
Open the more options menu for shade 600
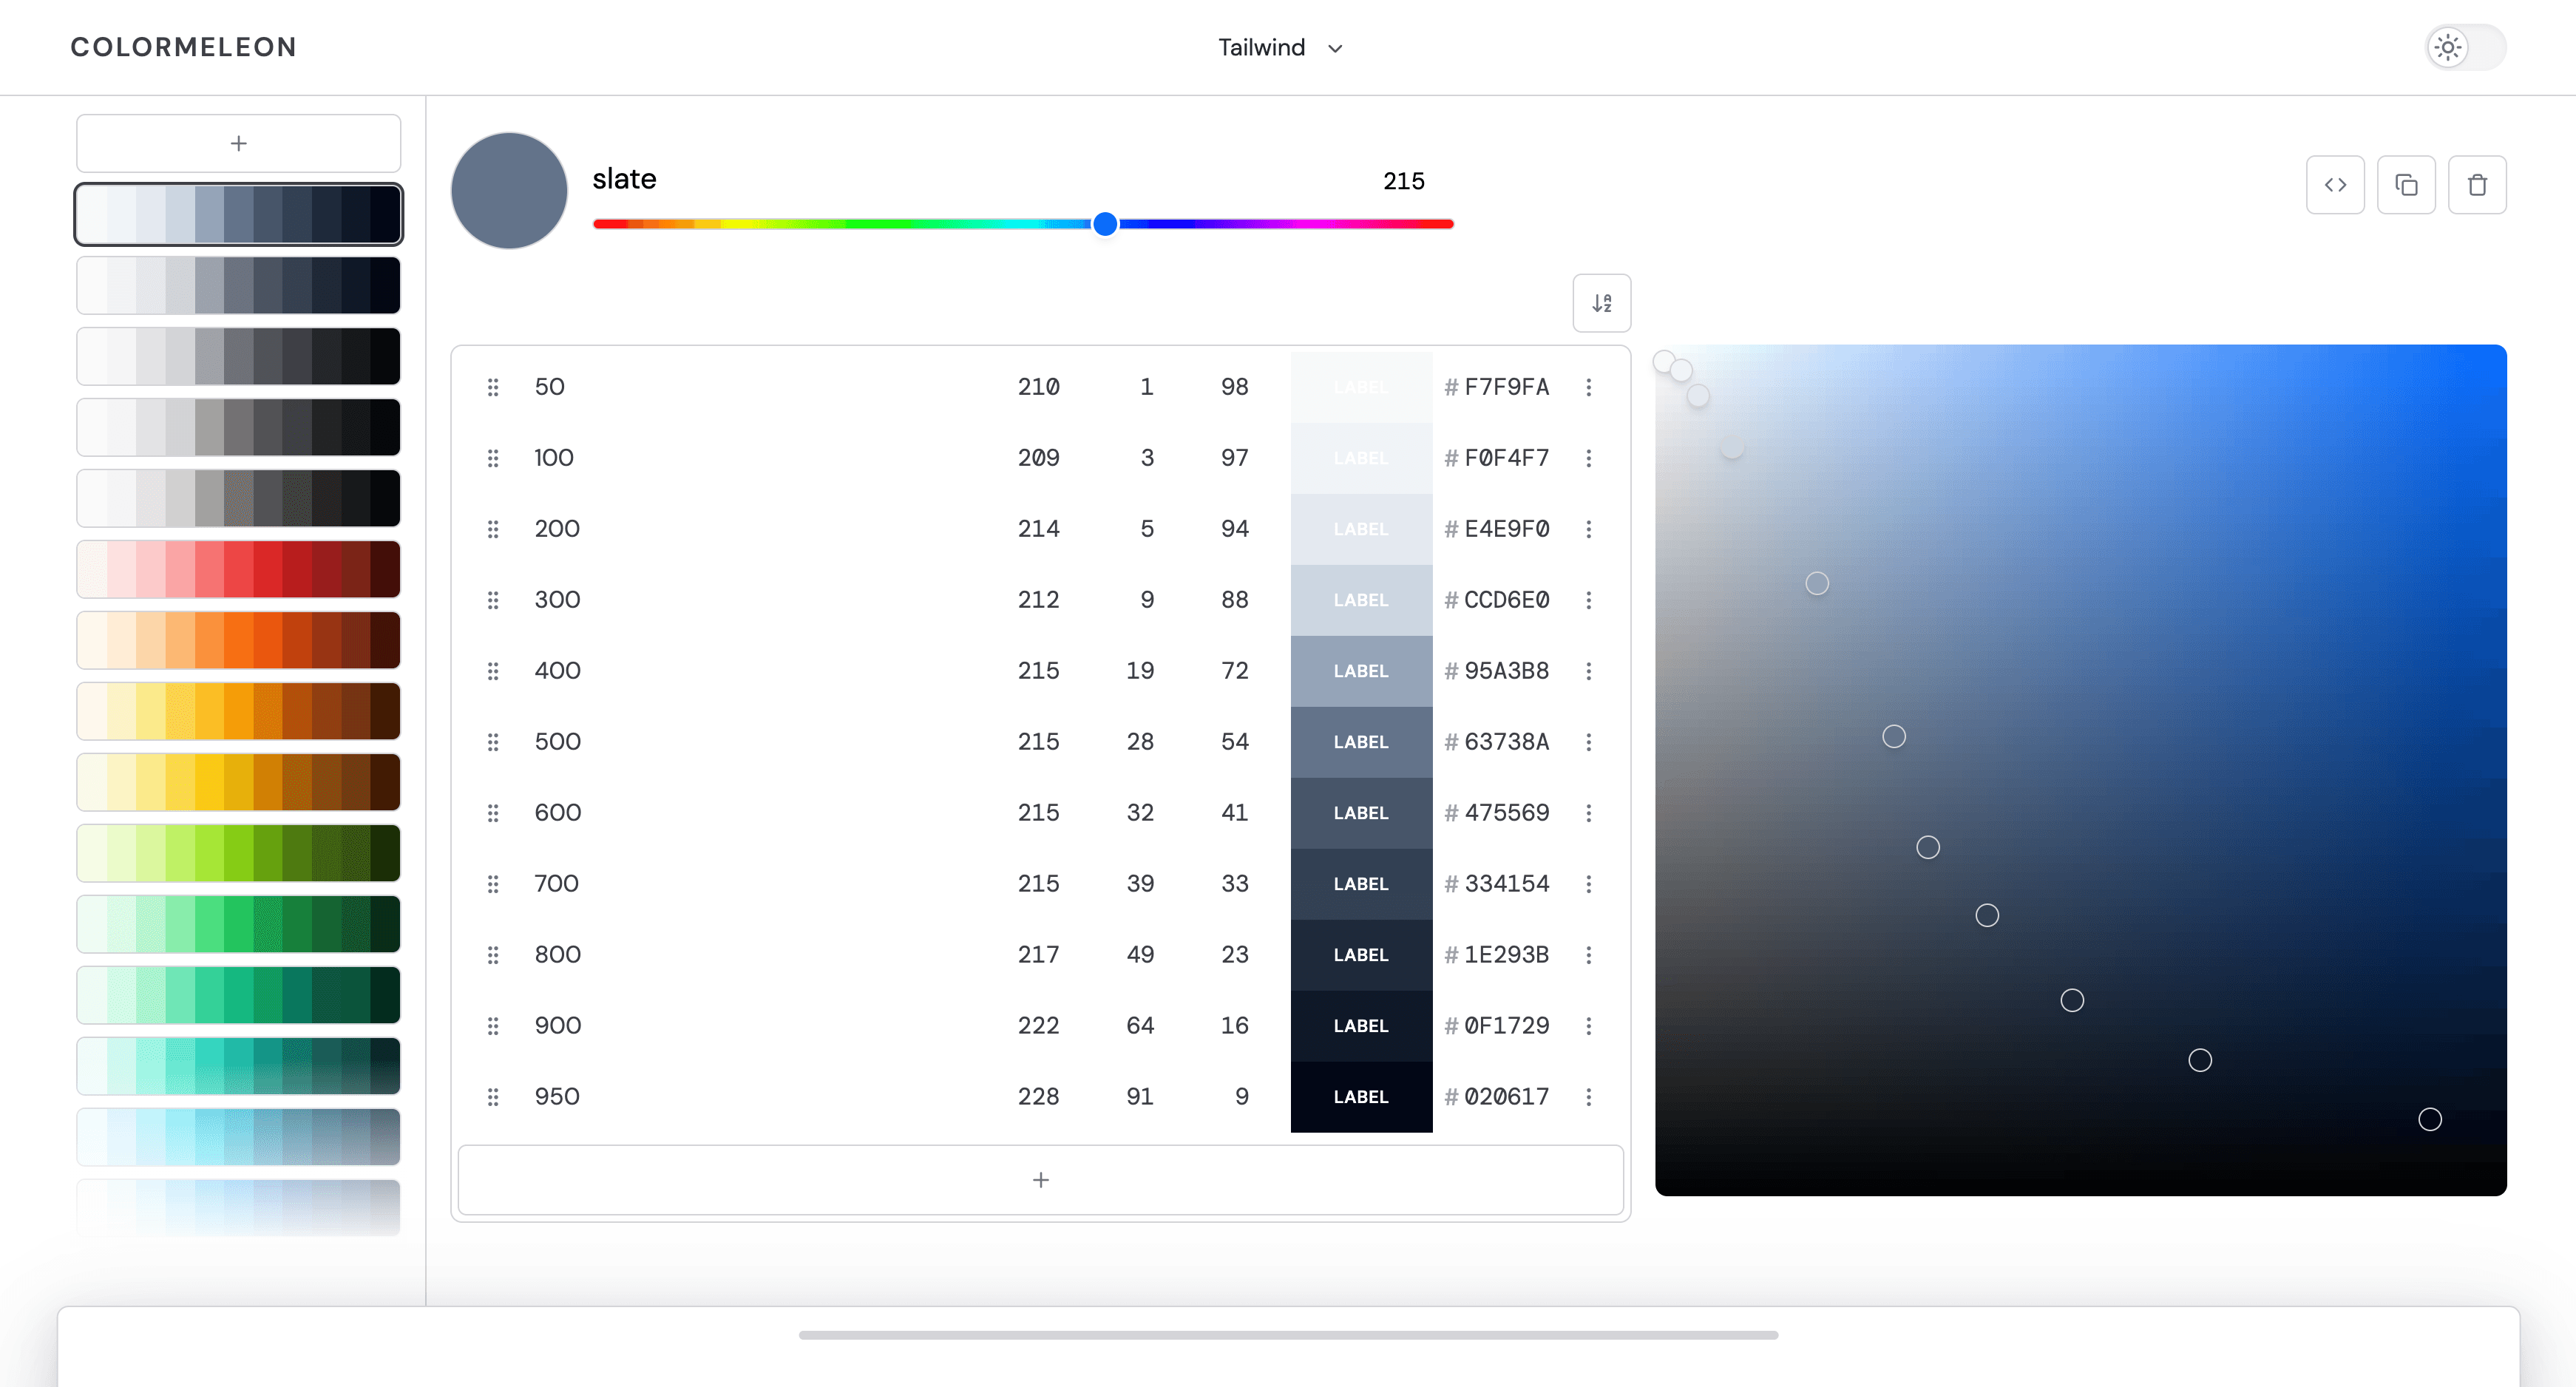[1589, 813]
